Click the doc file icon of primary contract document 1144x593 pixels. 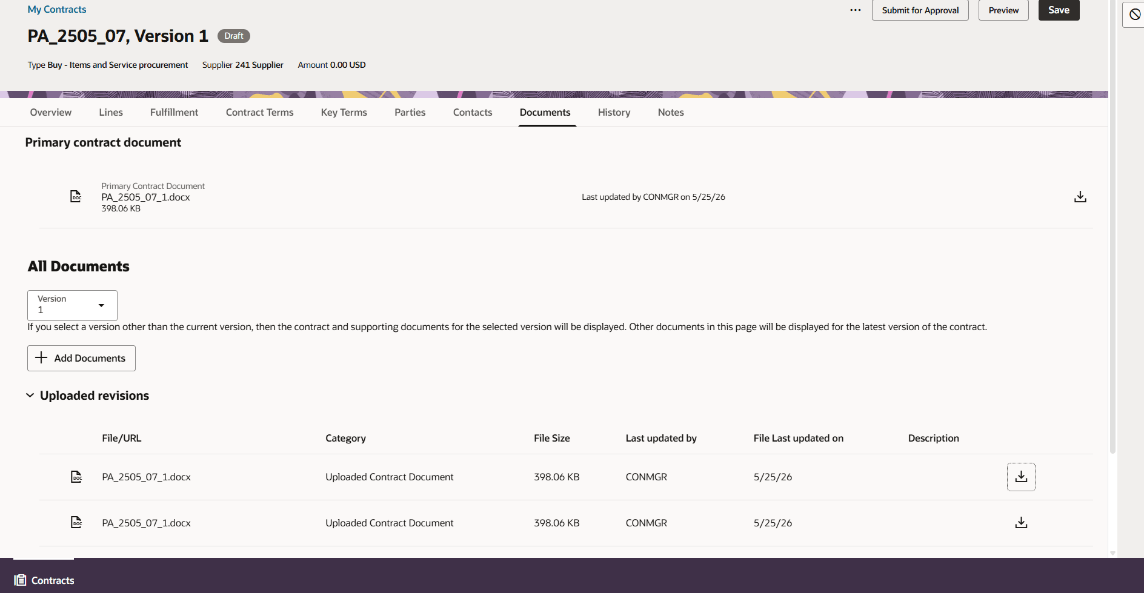[x=76, y=196]
